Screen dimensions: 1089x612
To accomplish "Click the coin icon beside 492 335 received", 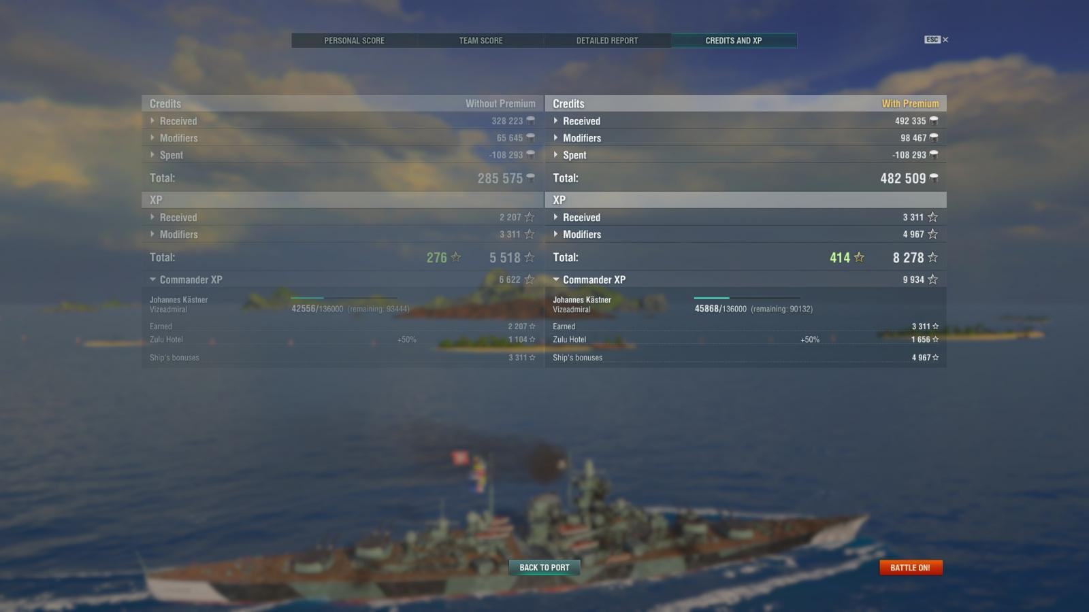I will (934, 121).
